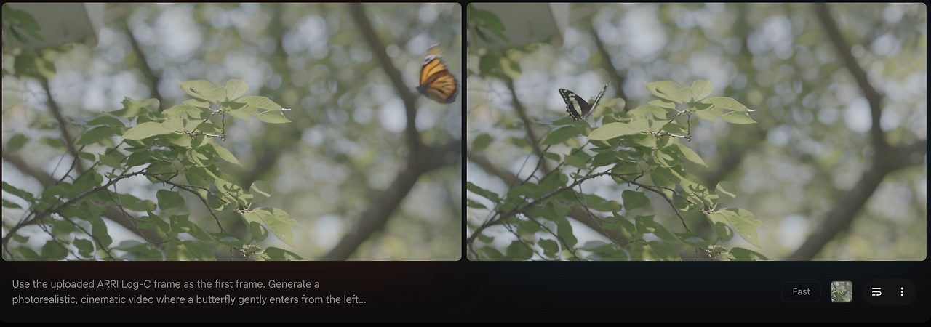Open the left generated video with orange butterfly
931x327 pixels.
point(232,132)
